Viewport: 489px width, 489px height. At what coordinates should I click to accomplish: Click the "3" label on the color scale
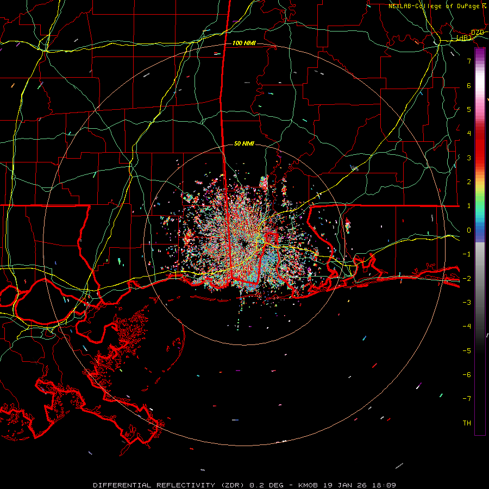[x=469, y=158]
